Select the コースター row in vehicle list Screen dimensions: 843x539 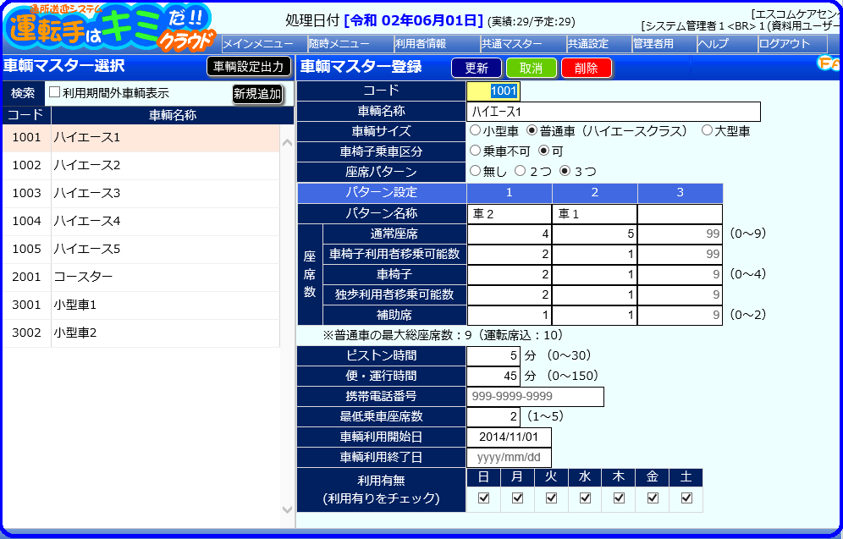141,277
